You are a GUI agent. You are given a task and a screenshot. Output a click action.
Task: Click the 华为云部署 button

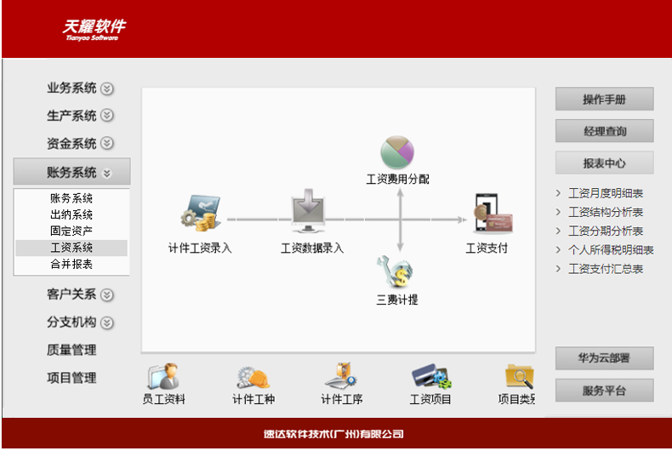604,358
